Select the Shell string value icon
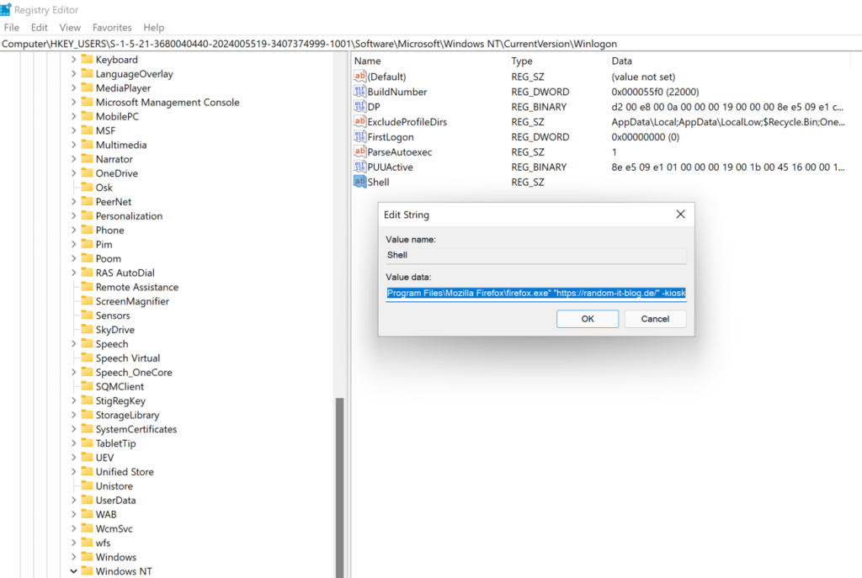Image resolution: width=862 pixels, height=578 pixels. click(360, 182)
